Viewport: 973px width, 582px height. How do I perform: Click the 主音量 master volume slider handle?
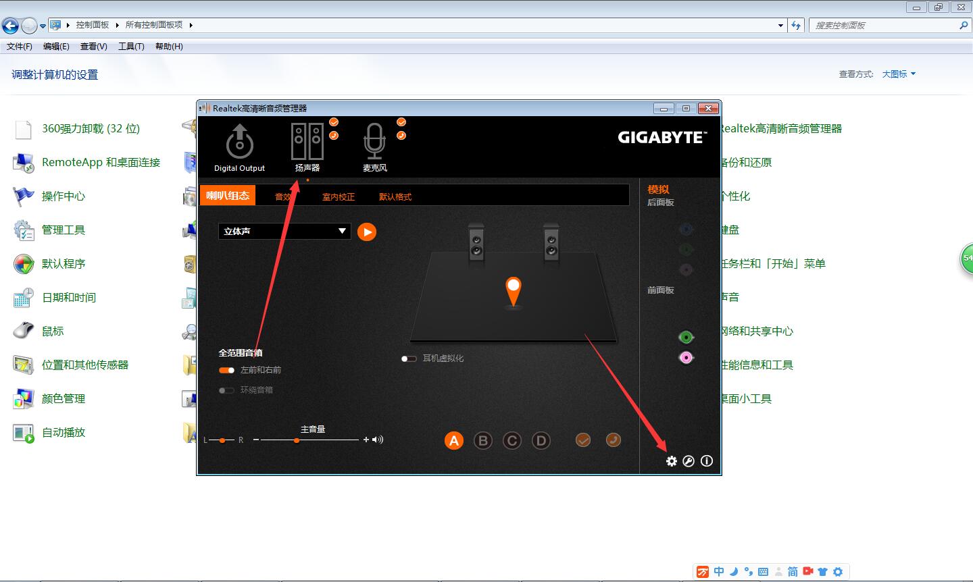(297, 440)
